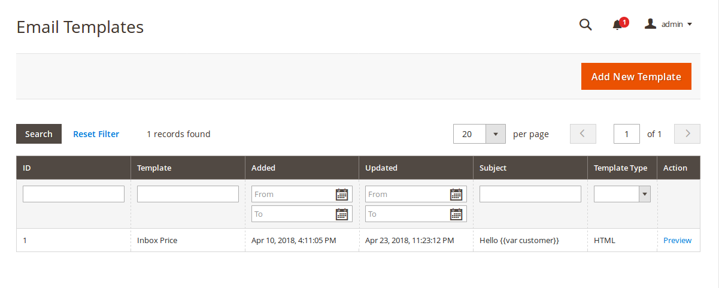This screenshot has width=719, height=288.
Task: Sort by the ID column header
Action: click(27, 168)
